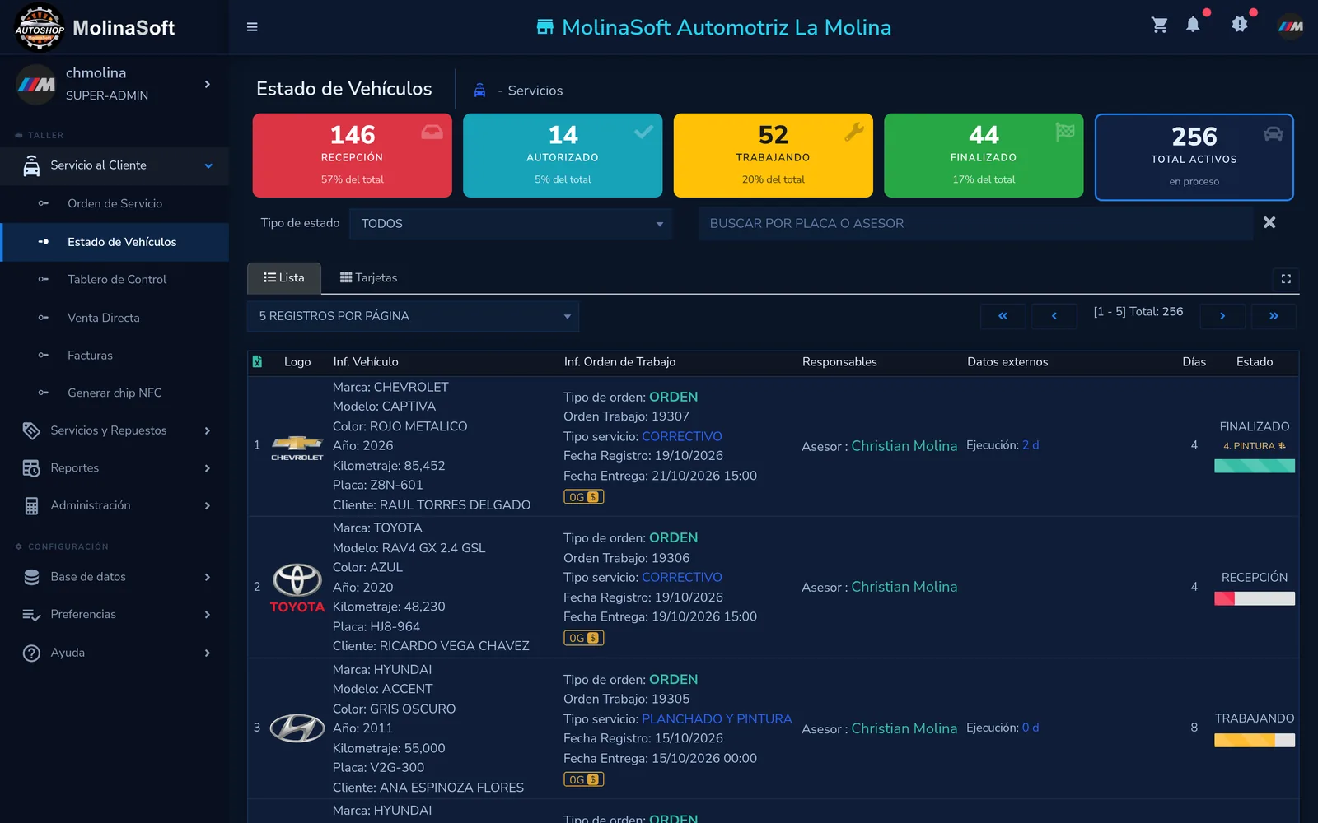This screenshot has height=823, width=1318.
Task: Open the user avatar menu top right
Action: [x=1290, y=26]
